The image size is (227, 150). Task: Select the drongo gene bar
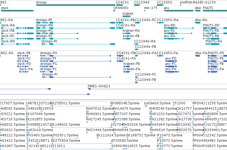tap(75, 5)
